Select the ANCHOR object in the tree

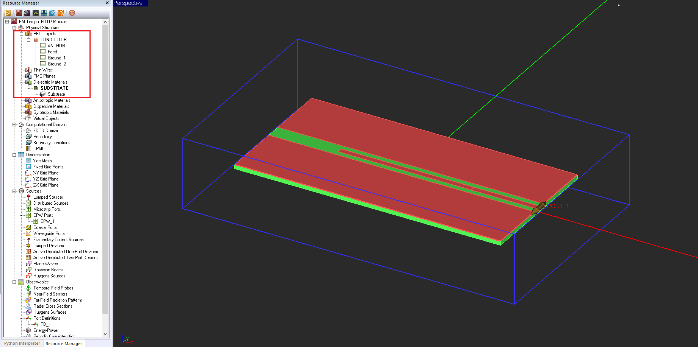[56, 46]
